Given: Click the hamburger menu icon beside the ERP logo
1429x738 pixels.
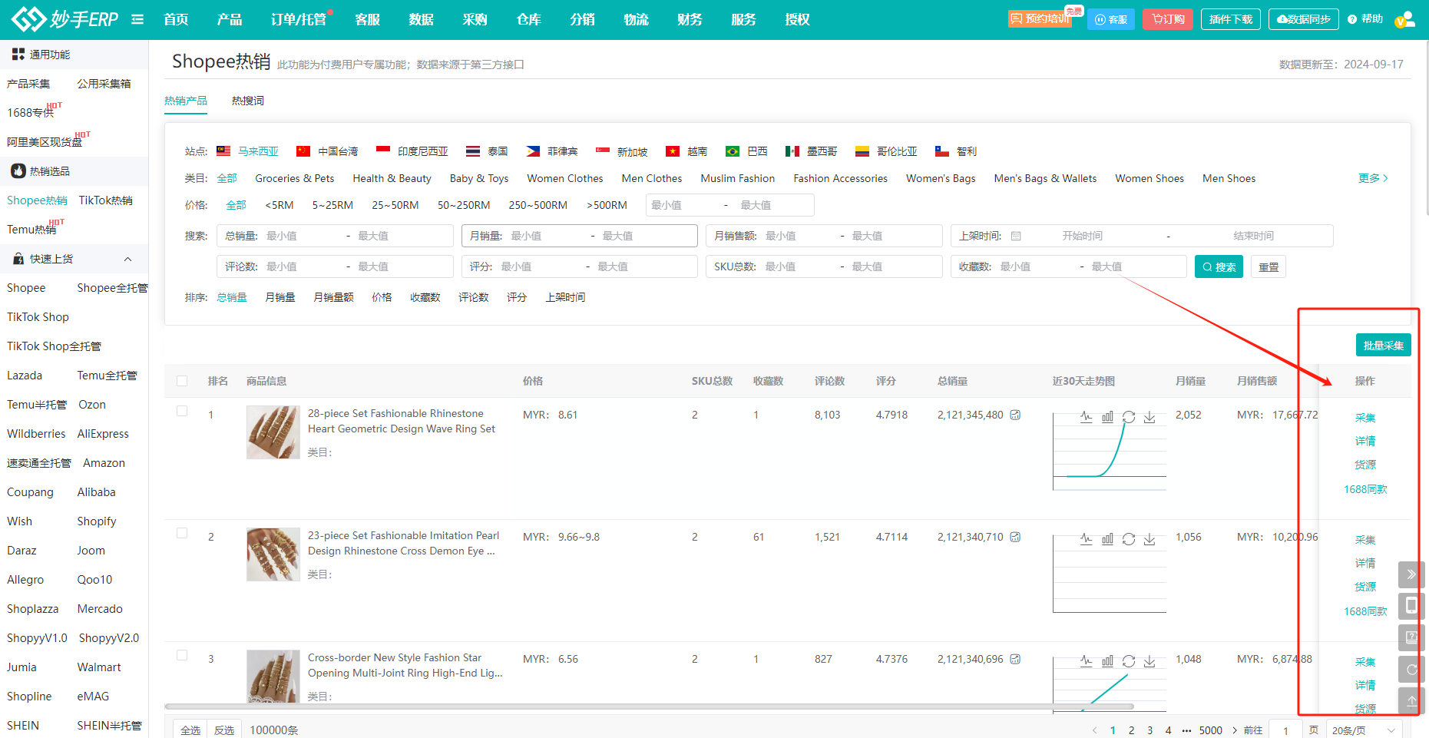Looking at the screenshot, I should [137, 19].
